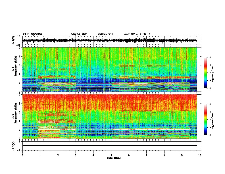Click the ch.2 colorbar 'log(PSD)' label

213,121
